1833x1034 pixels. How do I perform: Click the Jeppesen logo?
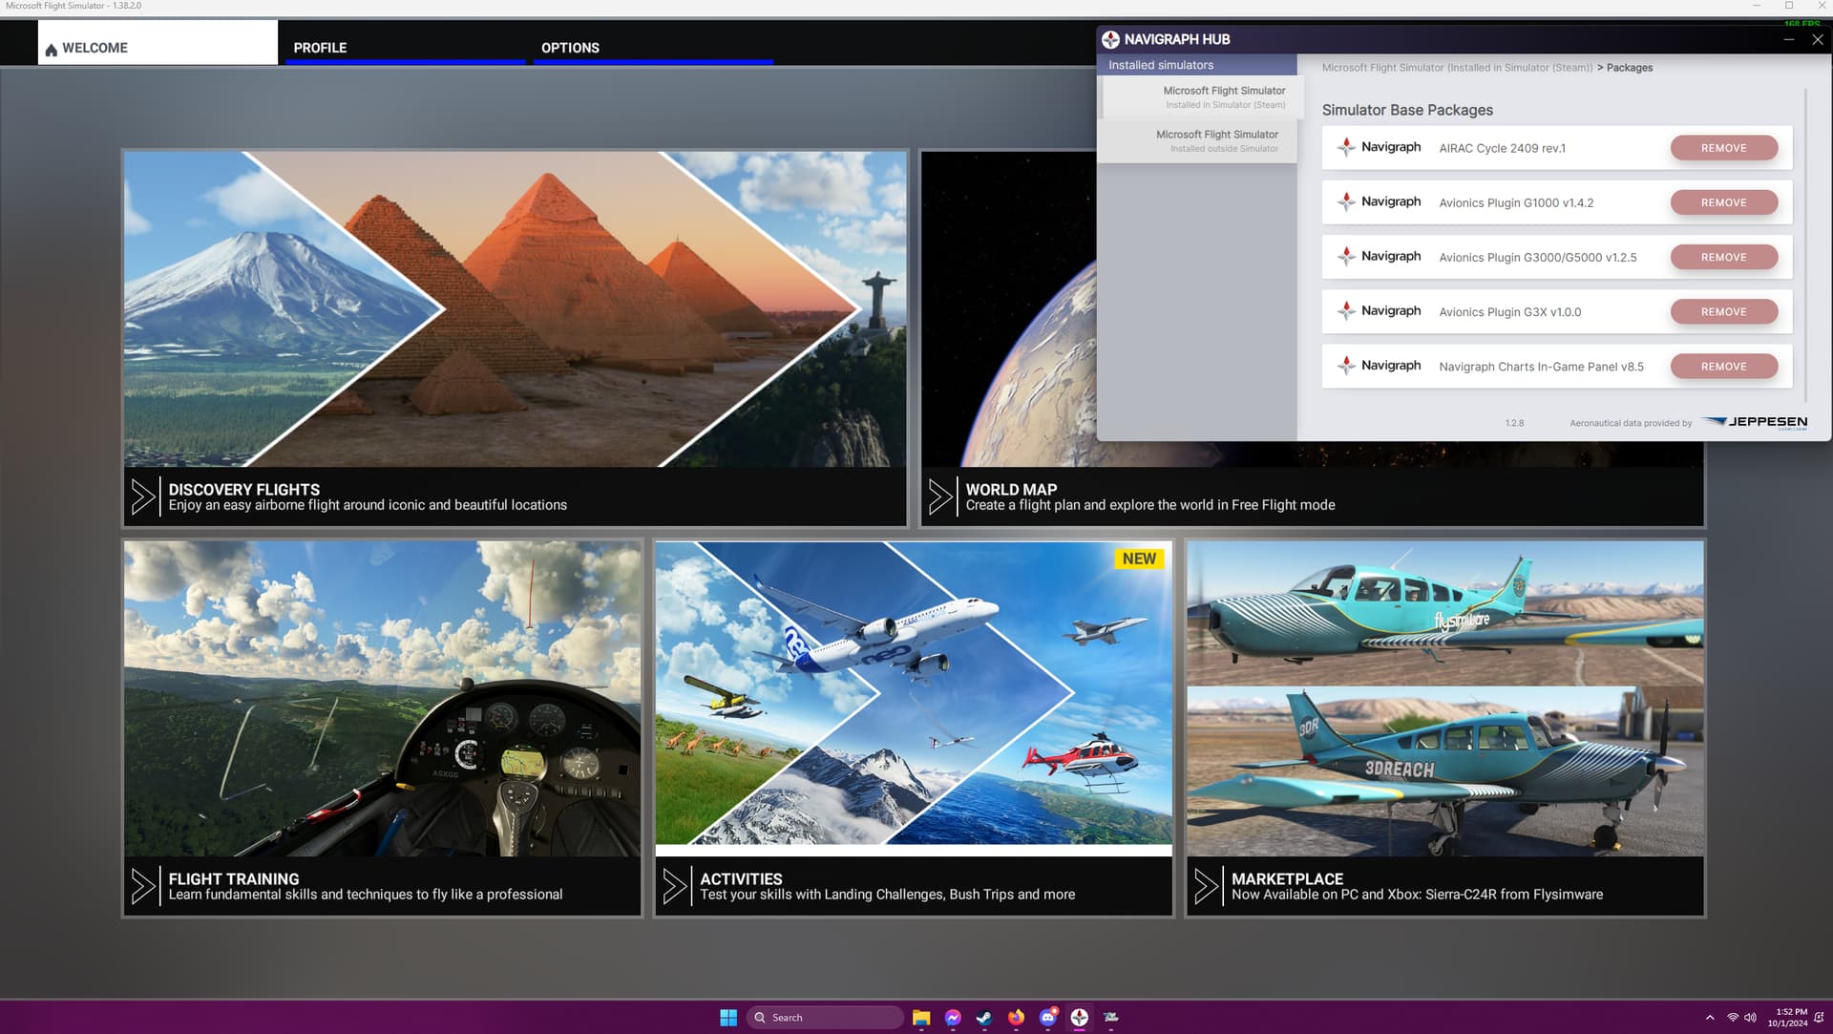click(1755, 422)
